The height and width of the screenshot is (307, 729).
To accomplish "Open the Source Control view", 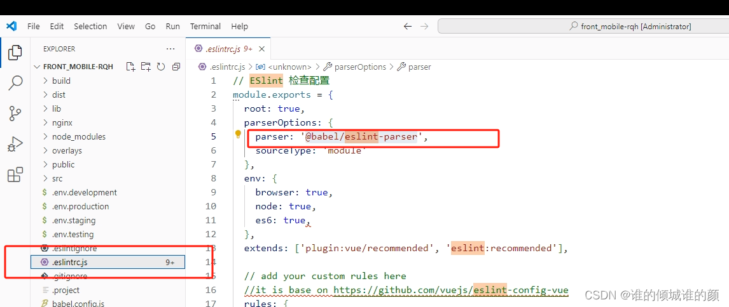I will 15,114.
